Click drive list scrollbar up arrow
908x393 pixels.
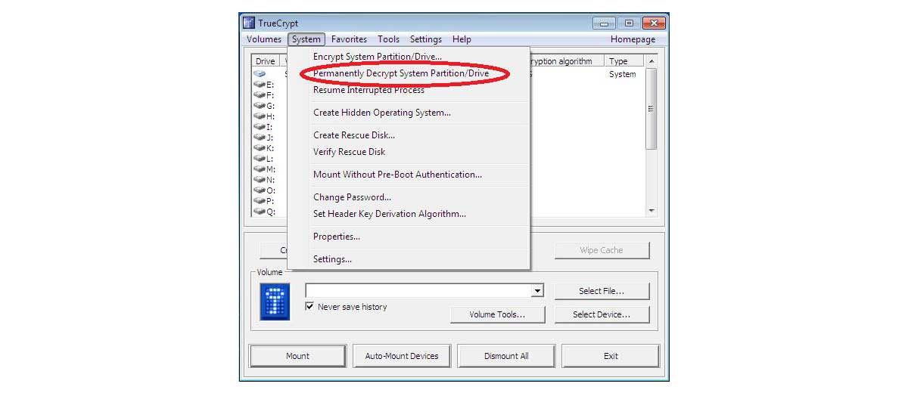(651, 61)
